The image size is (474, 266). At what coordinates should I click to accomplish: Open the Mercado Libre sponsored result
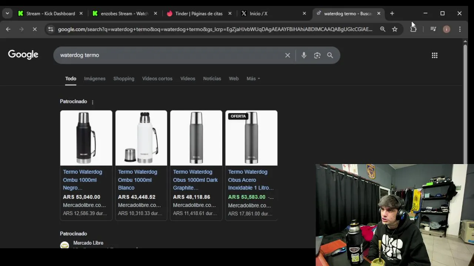88,243
